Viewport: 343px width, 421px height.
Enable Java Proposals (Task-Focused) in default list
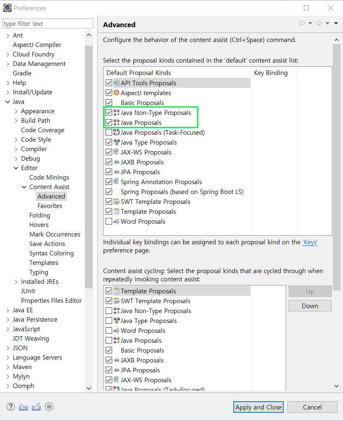(x=109, y=132)
